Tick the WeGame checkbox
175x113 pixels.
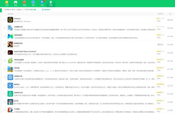click(5, 20)
